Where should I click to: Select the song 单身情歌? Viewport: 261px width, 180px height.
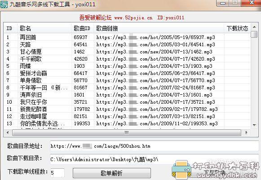click(31, 80)
